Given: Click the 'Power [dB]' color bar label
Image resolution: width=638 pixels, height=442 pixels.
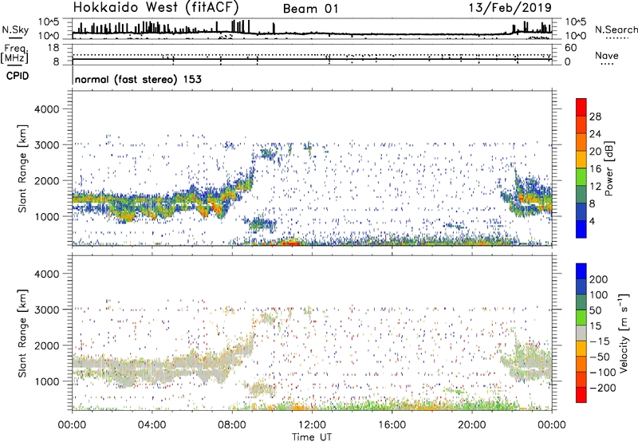Looking at the screenshot, I should tap(608, 168).
